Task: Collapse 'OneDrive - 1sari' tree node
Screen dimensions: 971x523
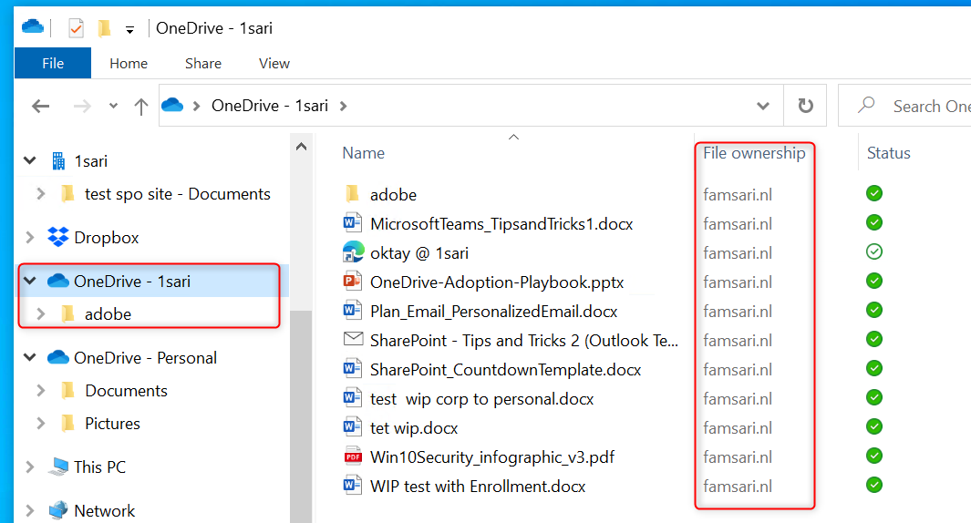Action: [29, 281]
